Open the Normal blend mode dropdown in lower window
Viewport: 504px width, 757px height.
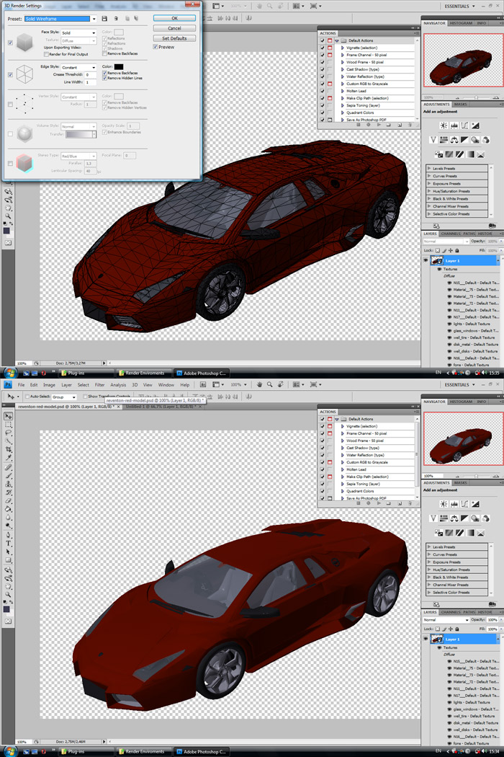point(446,619)
